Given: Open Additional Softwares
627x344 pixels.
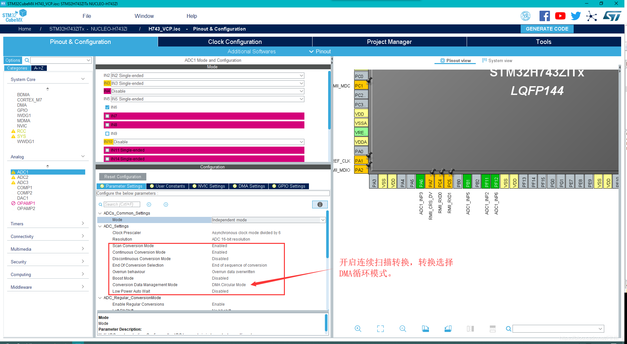Looking at the screenshot, I should [251, 51].
